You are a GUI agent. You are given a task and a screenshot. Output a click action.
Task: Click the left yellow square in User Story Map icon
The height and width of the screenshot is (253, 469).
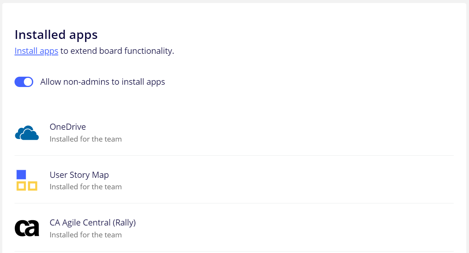click(x=21, y=186)
